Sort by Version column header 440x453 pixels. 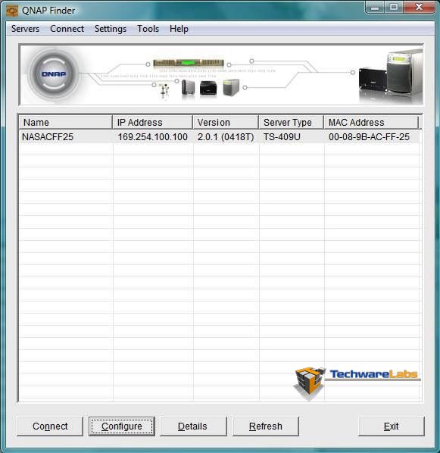pos(226,122)
